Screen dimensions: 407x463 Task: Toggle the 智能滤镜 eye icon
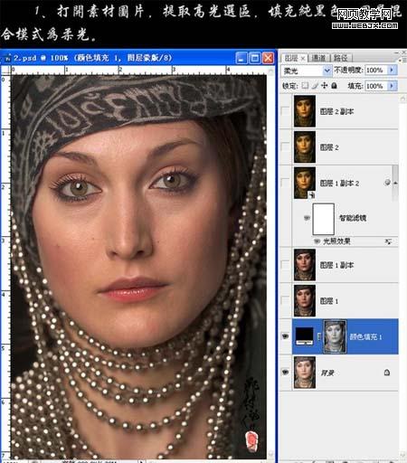coord(307,218)
